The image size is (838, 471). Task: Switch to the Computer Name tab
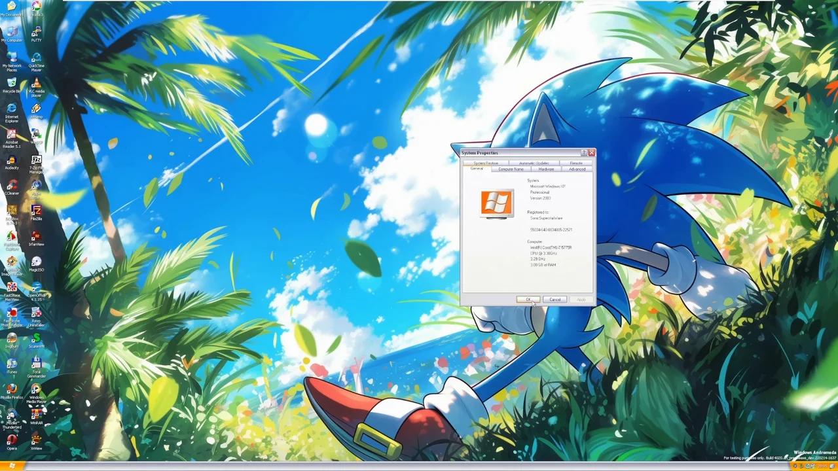511,169
